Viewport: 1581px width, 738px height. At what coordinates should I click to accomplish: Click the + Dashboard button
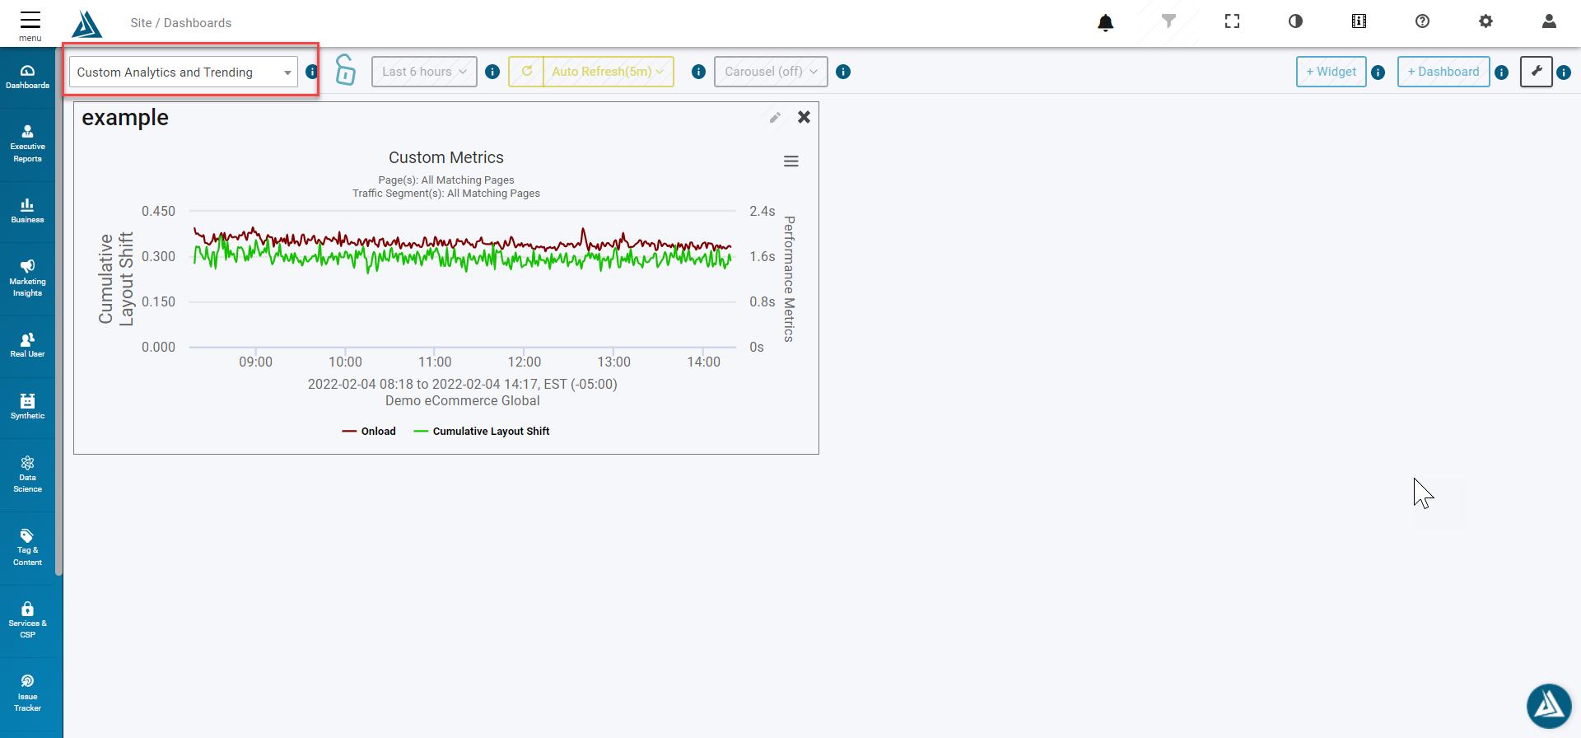tap(1443, 72)
